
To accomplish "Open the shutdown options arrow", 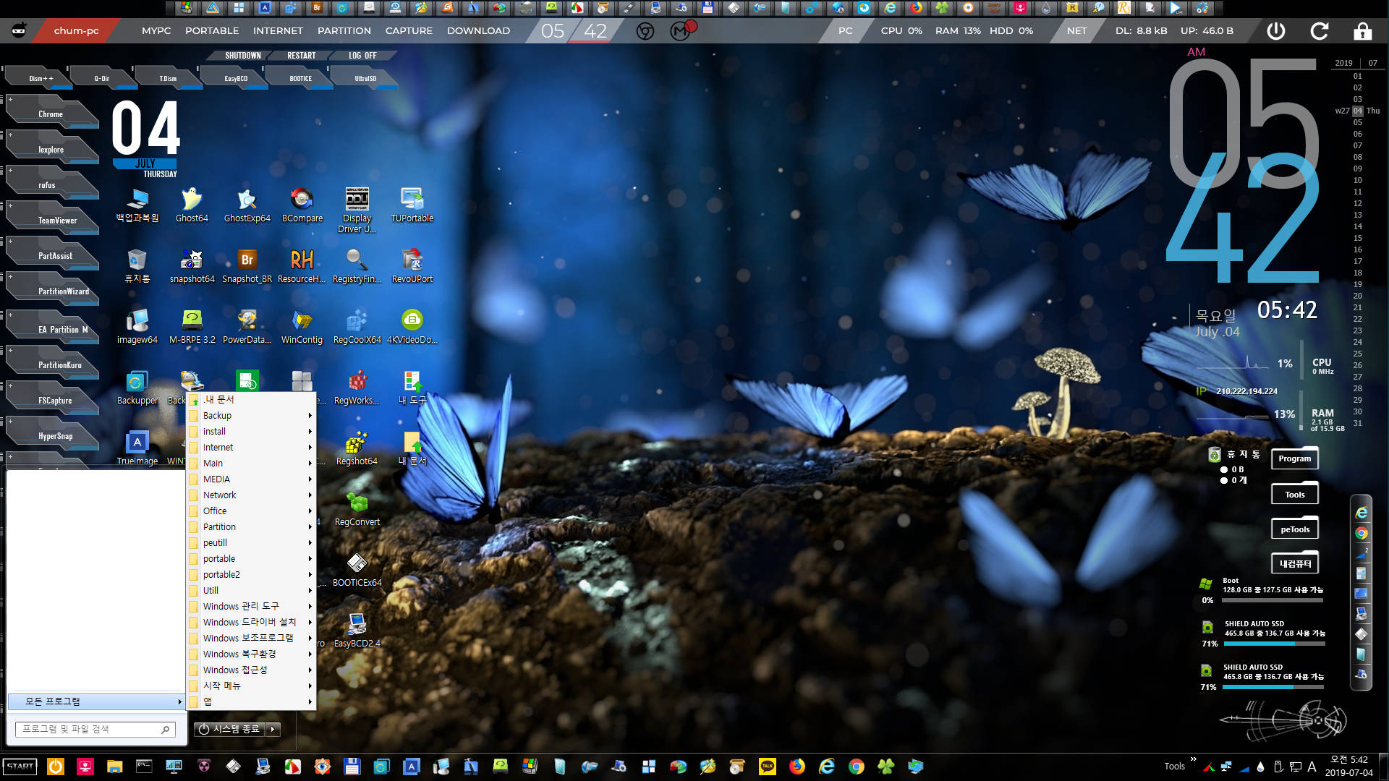I will (x=273, y=729).
